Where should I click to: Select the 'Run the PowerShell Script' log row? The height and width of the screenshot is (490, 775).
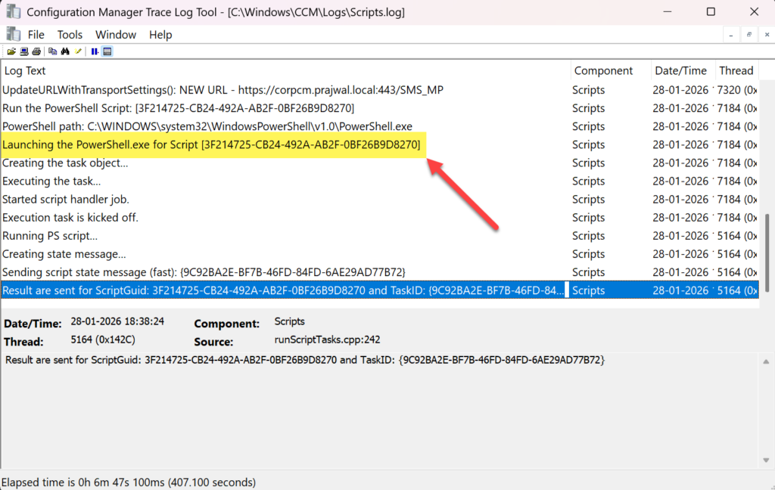click(380, 108)
